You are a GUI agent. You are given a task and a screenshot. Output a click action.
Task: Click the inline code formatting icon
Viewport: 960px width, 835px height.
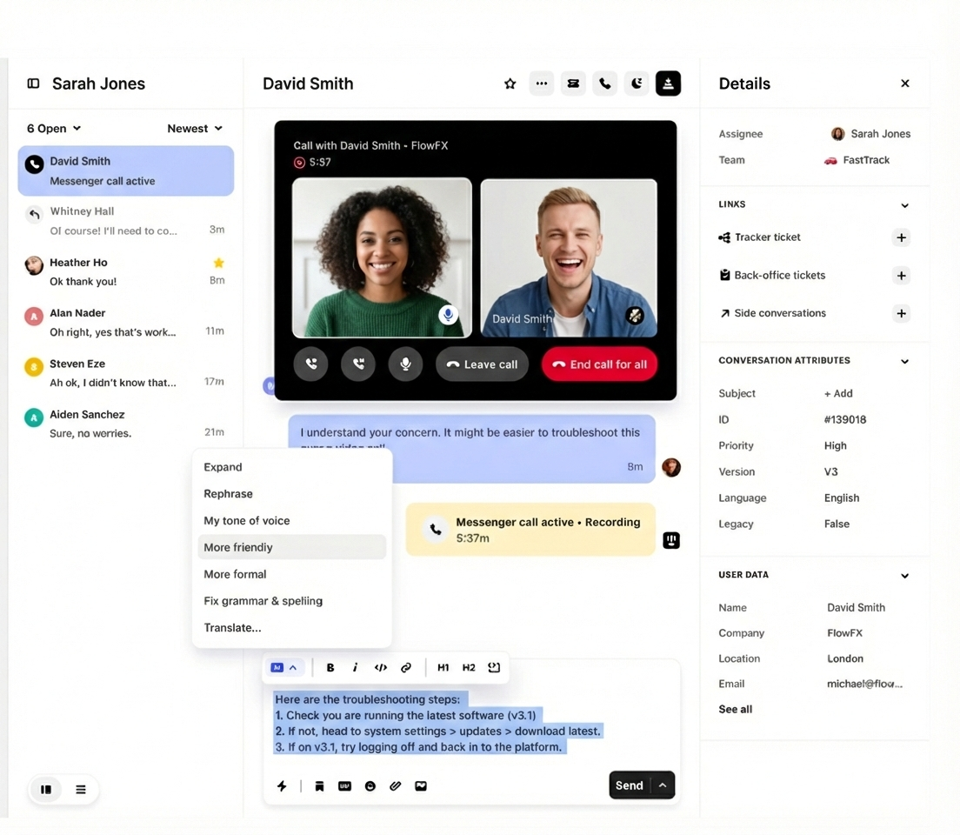[x=381, y=668]
